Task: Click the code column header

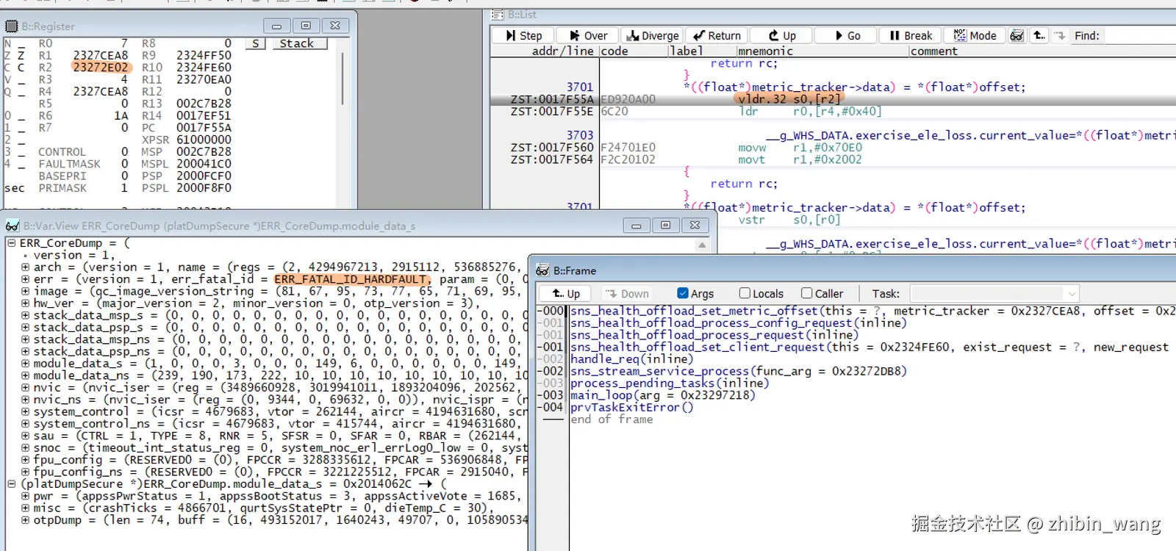Action: point(614,51)
